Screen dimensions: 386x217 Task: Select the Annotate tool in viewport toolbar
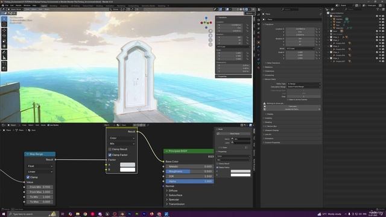(4, 52)
